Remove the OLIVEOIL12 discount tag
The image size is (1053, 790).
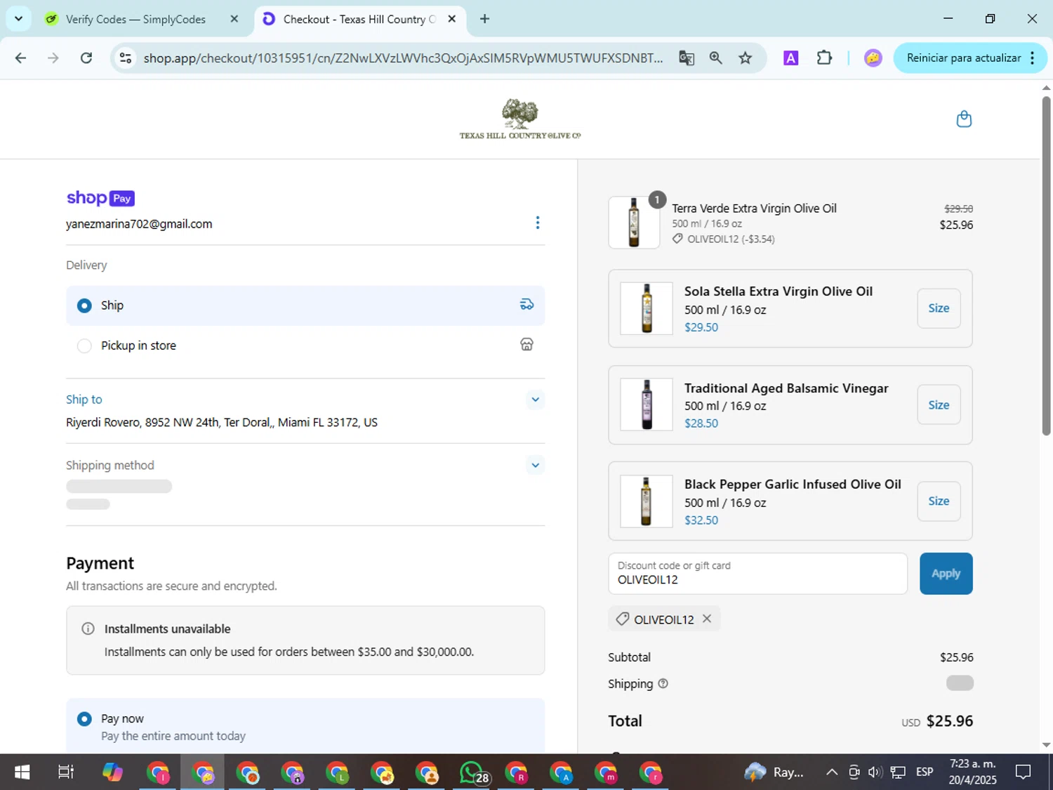[707, 619]
